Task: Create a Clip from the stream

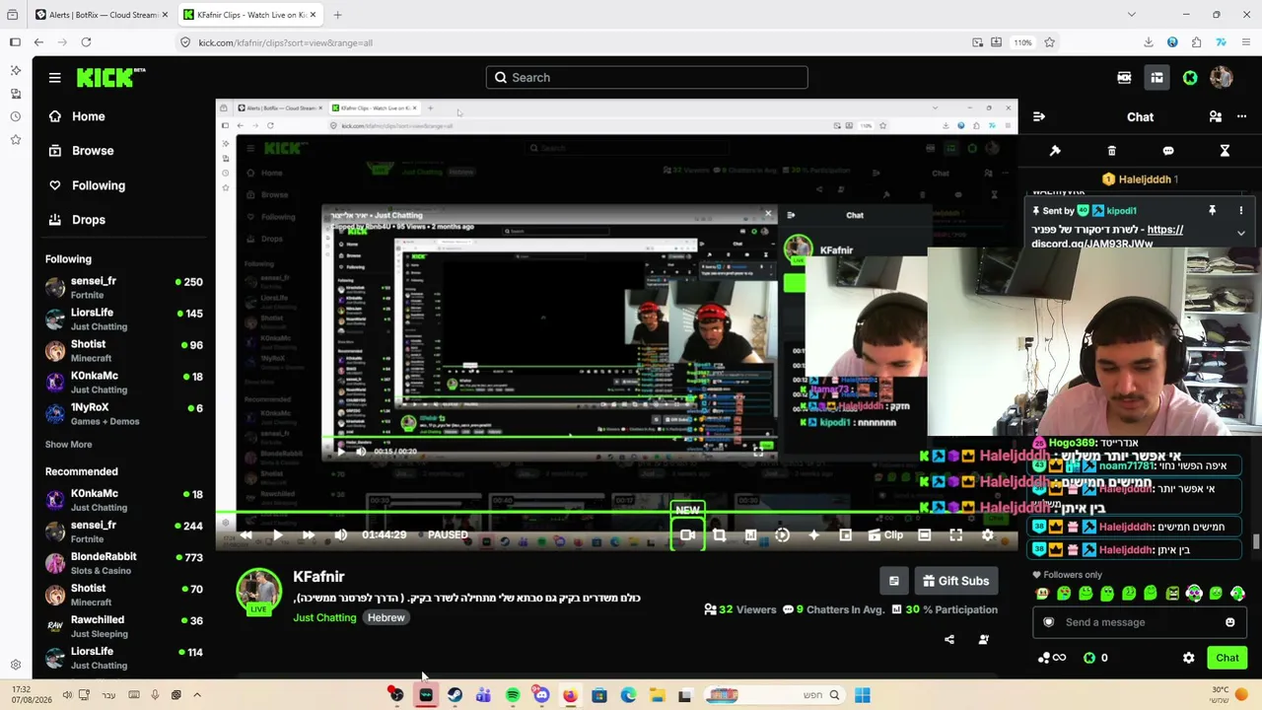Action: (x=884, y=535)
